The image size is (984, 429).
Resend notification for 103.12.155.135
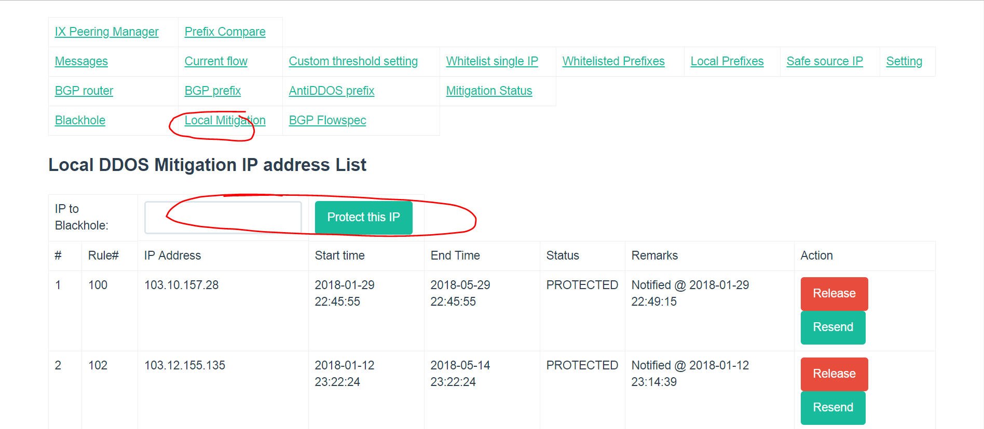pyautogui.click(x=832, y=408)
